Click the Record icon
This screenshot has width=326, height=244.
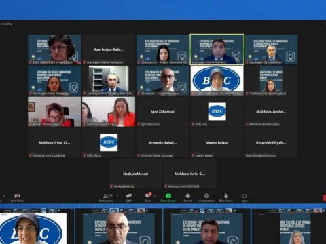pos(187,196)
